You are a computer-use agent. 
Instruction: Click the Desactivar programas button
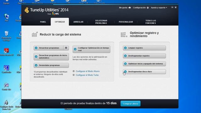tap(48, 48)
